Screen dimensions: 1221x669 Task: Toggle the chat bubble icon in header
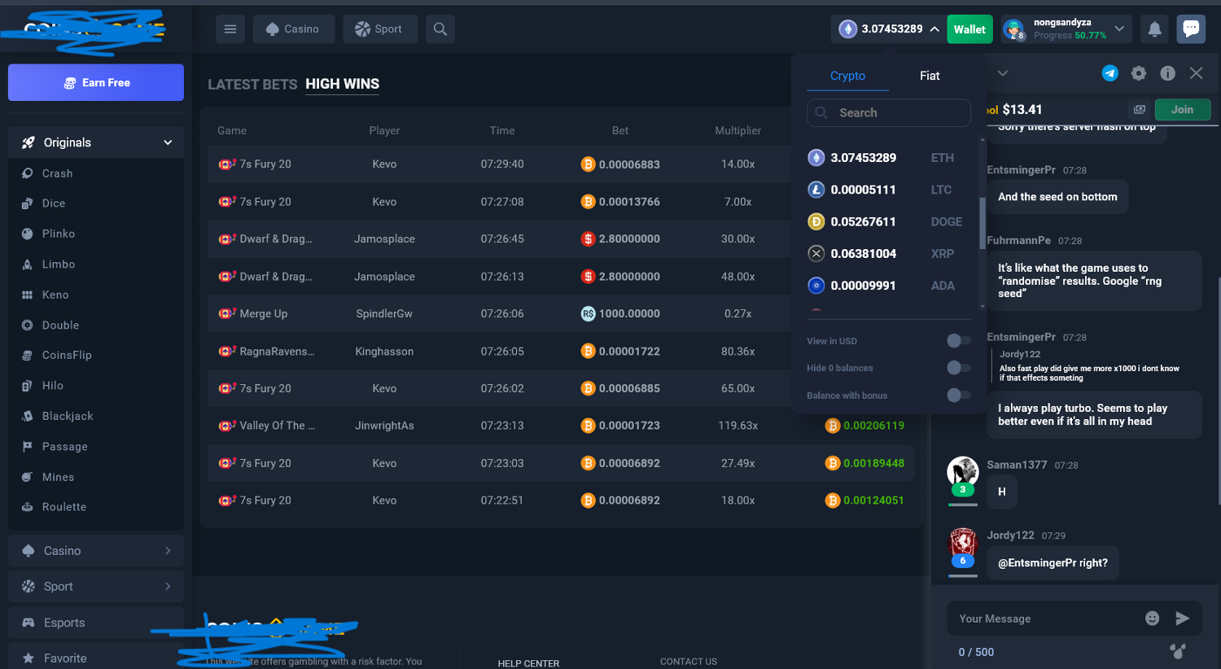coord(1191,29)
